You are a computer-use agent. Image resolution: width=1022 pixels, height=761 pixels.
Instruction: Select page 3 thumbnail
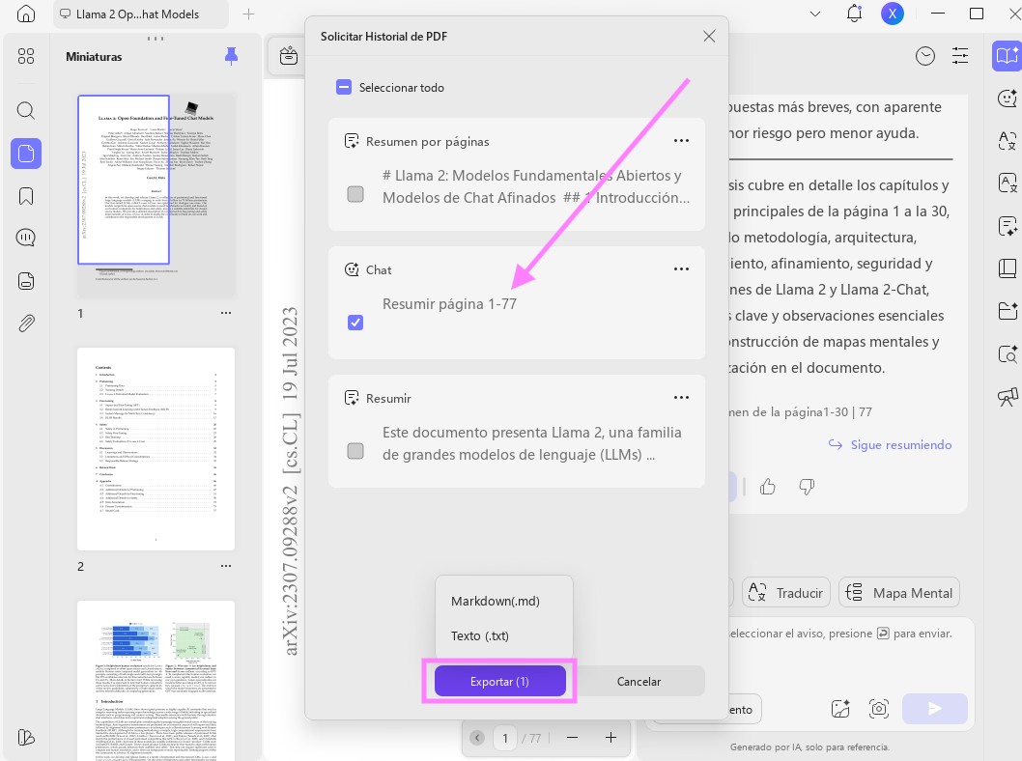tap(156, 680)
